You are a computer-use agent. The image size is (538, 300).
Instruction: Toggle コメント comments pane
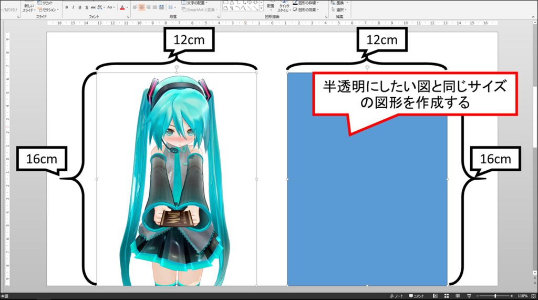tap(417, 296)
